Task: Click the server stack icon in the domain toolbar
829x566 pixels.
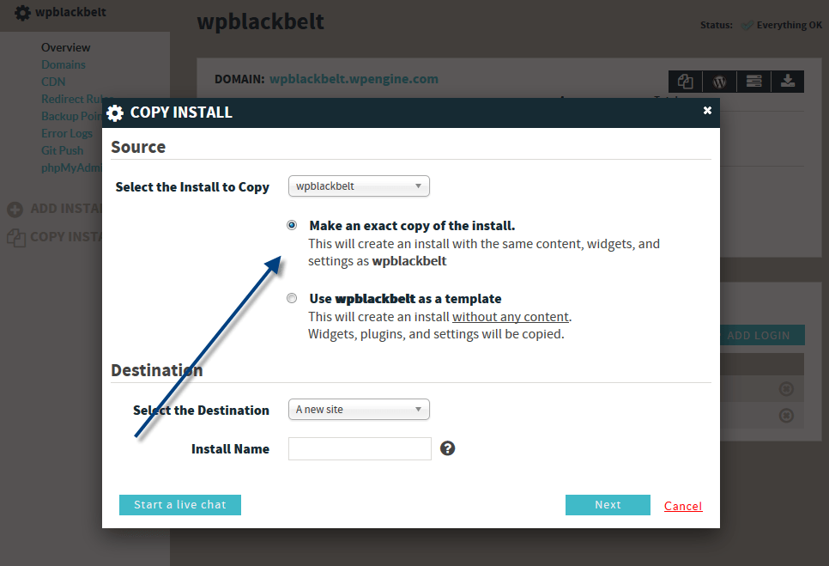Action: tap(753, 82)
